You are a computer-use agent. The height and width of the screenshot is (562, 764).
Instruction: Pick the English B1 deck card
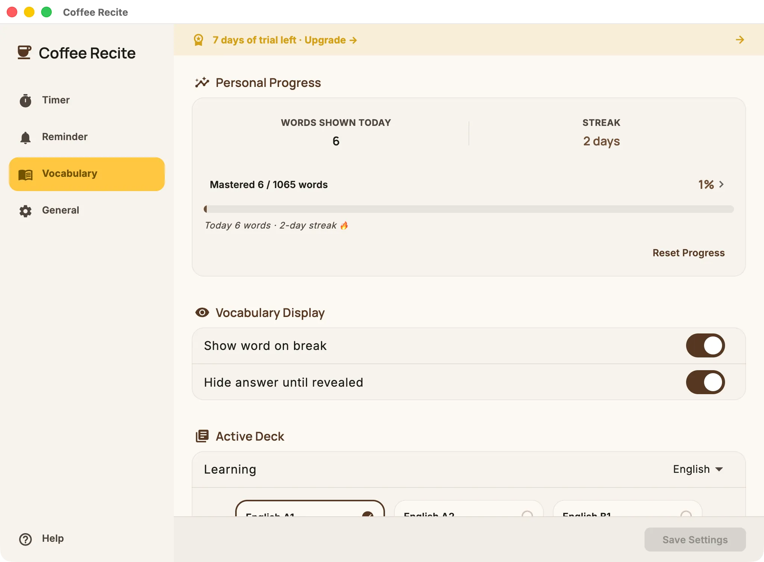coord(628,508)
